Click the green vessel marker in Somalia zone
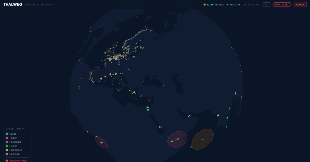Screen dimensions: 310x162 172,141
